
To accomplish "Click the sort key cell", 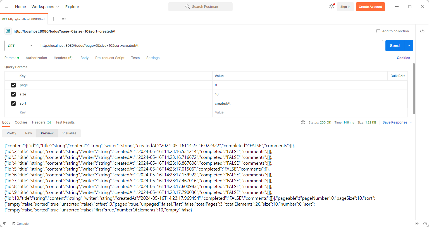I will (115, 103).
